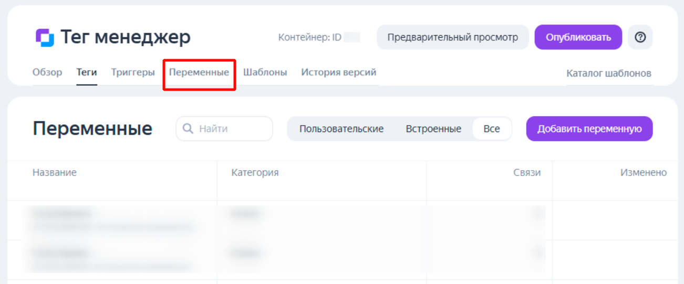This screenshot has height=284, width=684.
Task: Click Добавить переменную button
Action: coord(589,129)
